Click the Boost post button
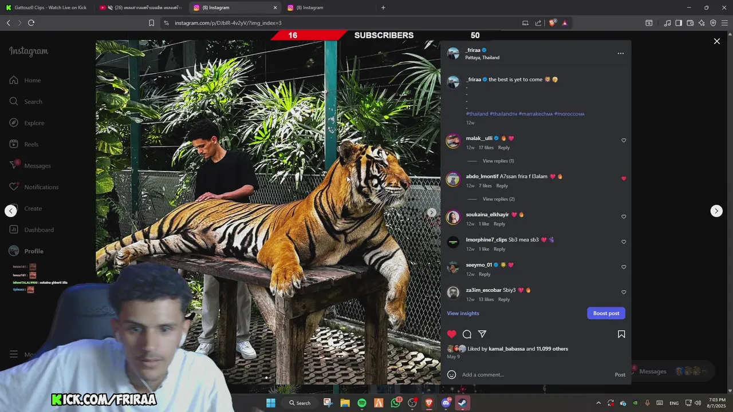733x412 pixels. click(606, 313)
